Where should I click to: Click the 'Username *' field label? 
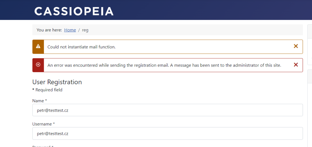tap(43, 124)
